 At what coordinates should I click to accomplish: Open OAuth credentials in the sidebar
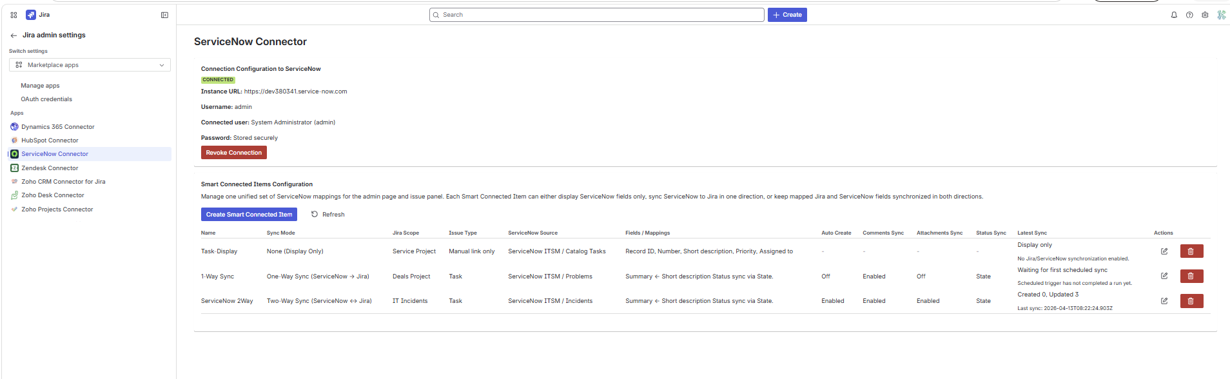tap(46, 99)
